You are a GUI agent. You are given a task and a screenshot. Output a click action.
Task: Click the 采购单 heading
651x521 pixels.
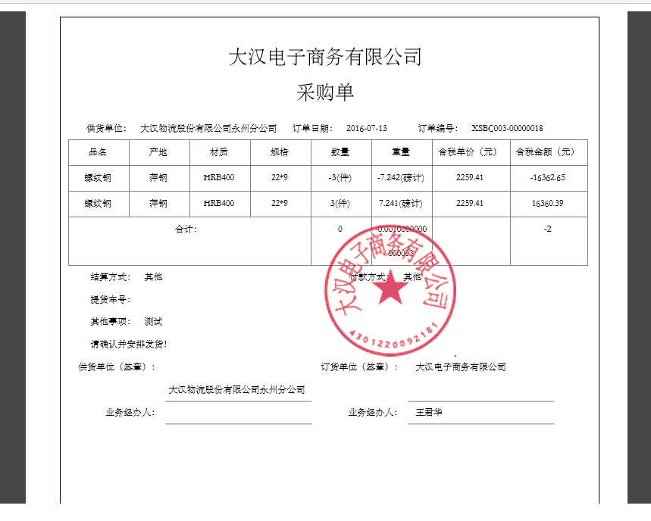click(x=325, y=92)
